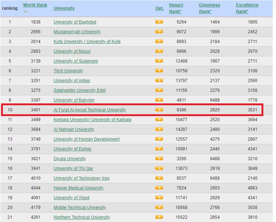Image resolution: width=276 pixels, height=222 pixels.
Task: Click the Det. column header
Action: click(159, 8)
